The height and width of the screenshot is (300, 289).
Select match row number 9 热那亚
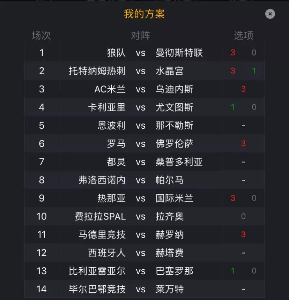tap(144, 198)
